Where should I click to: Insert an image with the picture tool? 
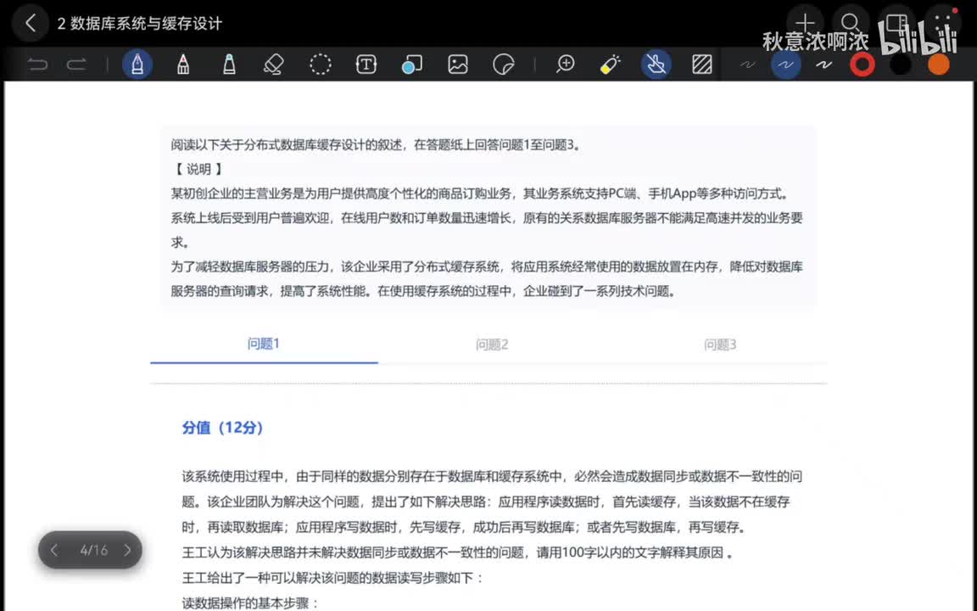[457, 64]
